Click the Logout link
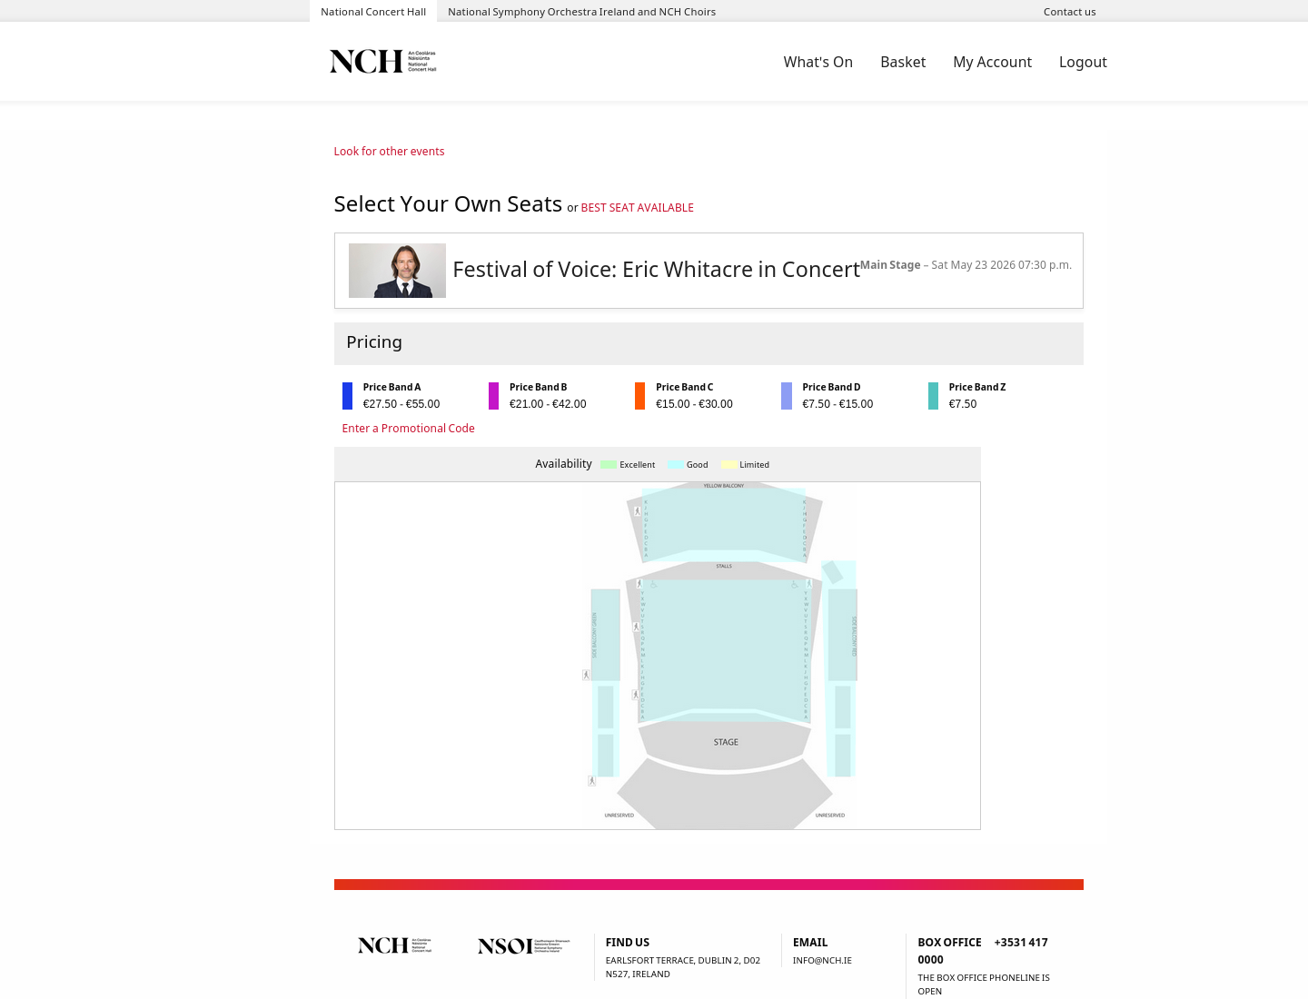The height and width of the screenshot is (999, 1308). click(x=1083, y=62)
